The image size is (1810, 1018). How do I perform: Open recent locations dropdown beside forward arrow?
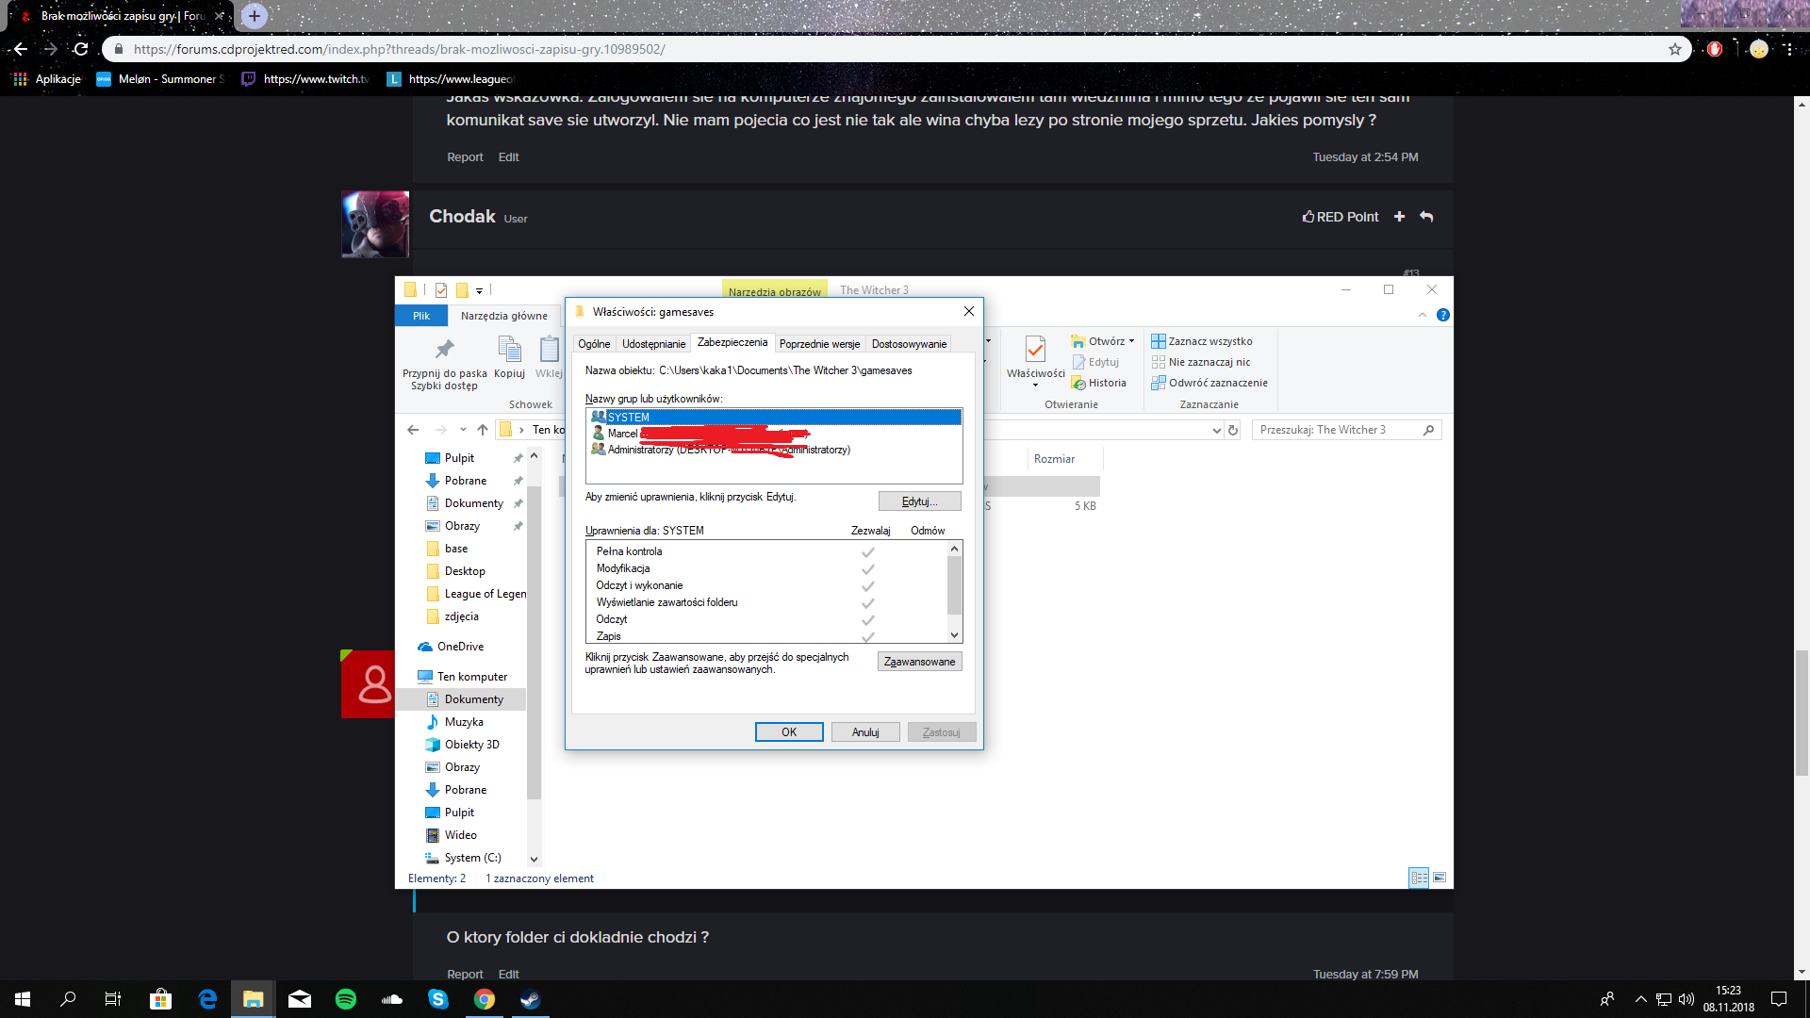click(x=463, y=430)
